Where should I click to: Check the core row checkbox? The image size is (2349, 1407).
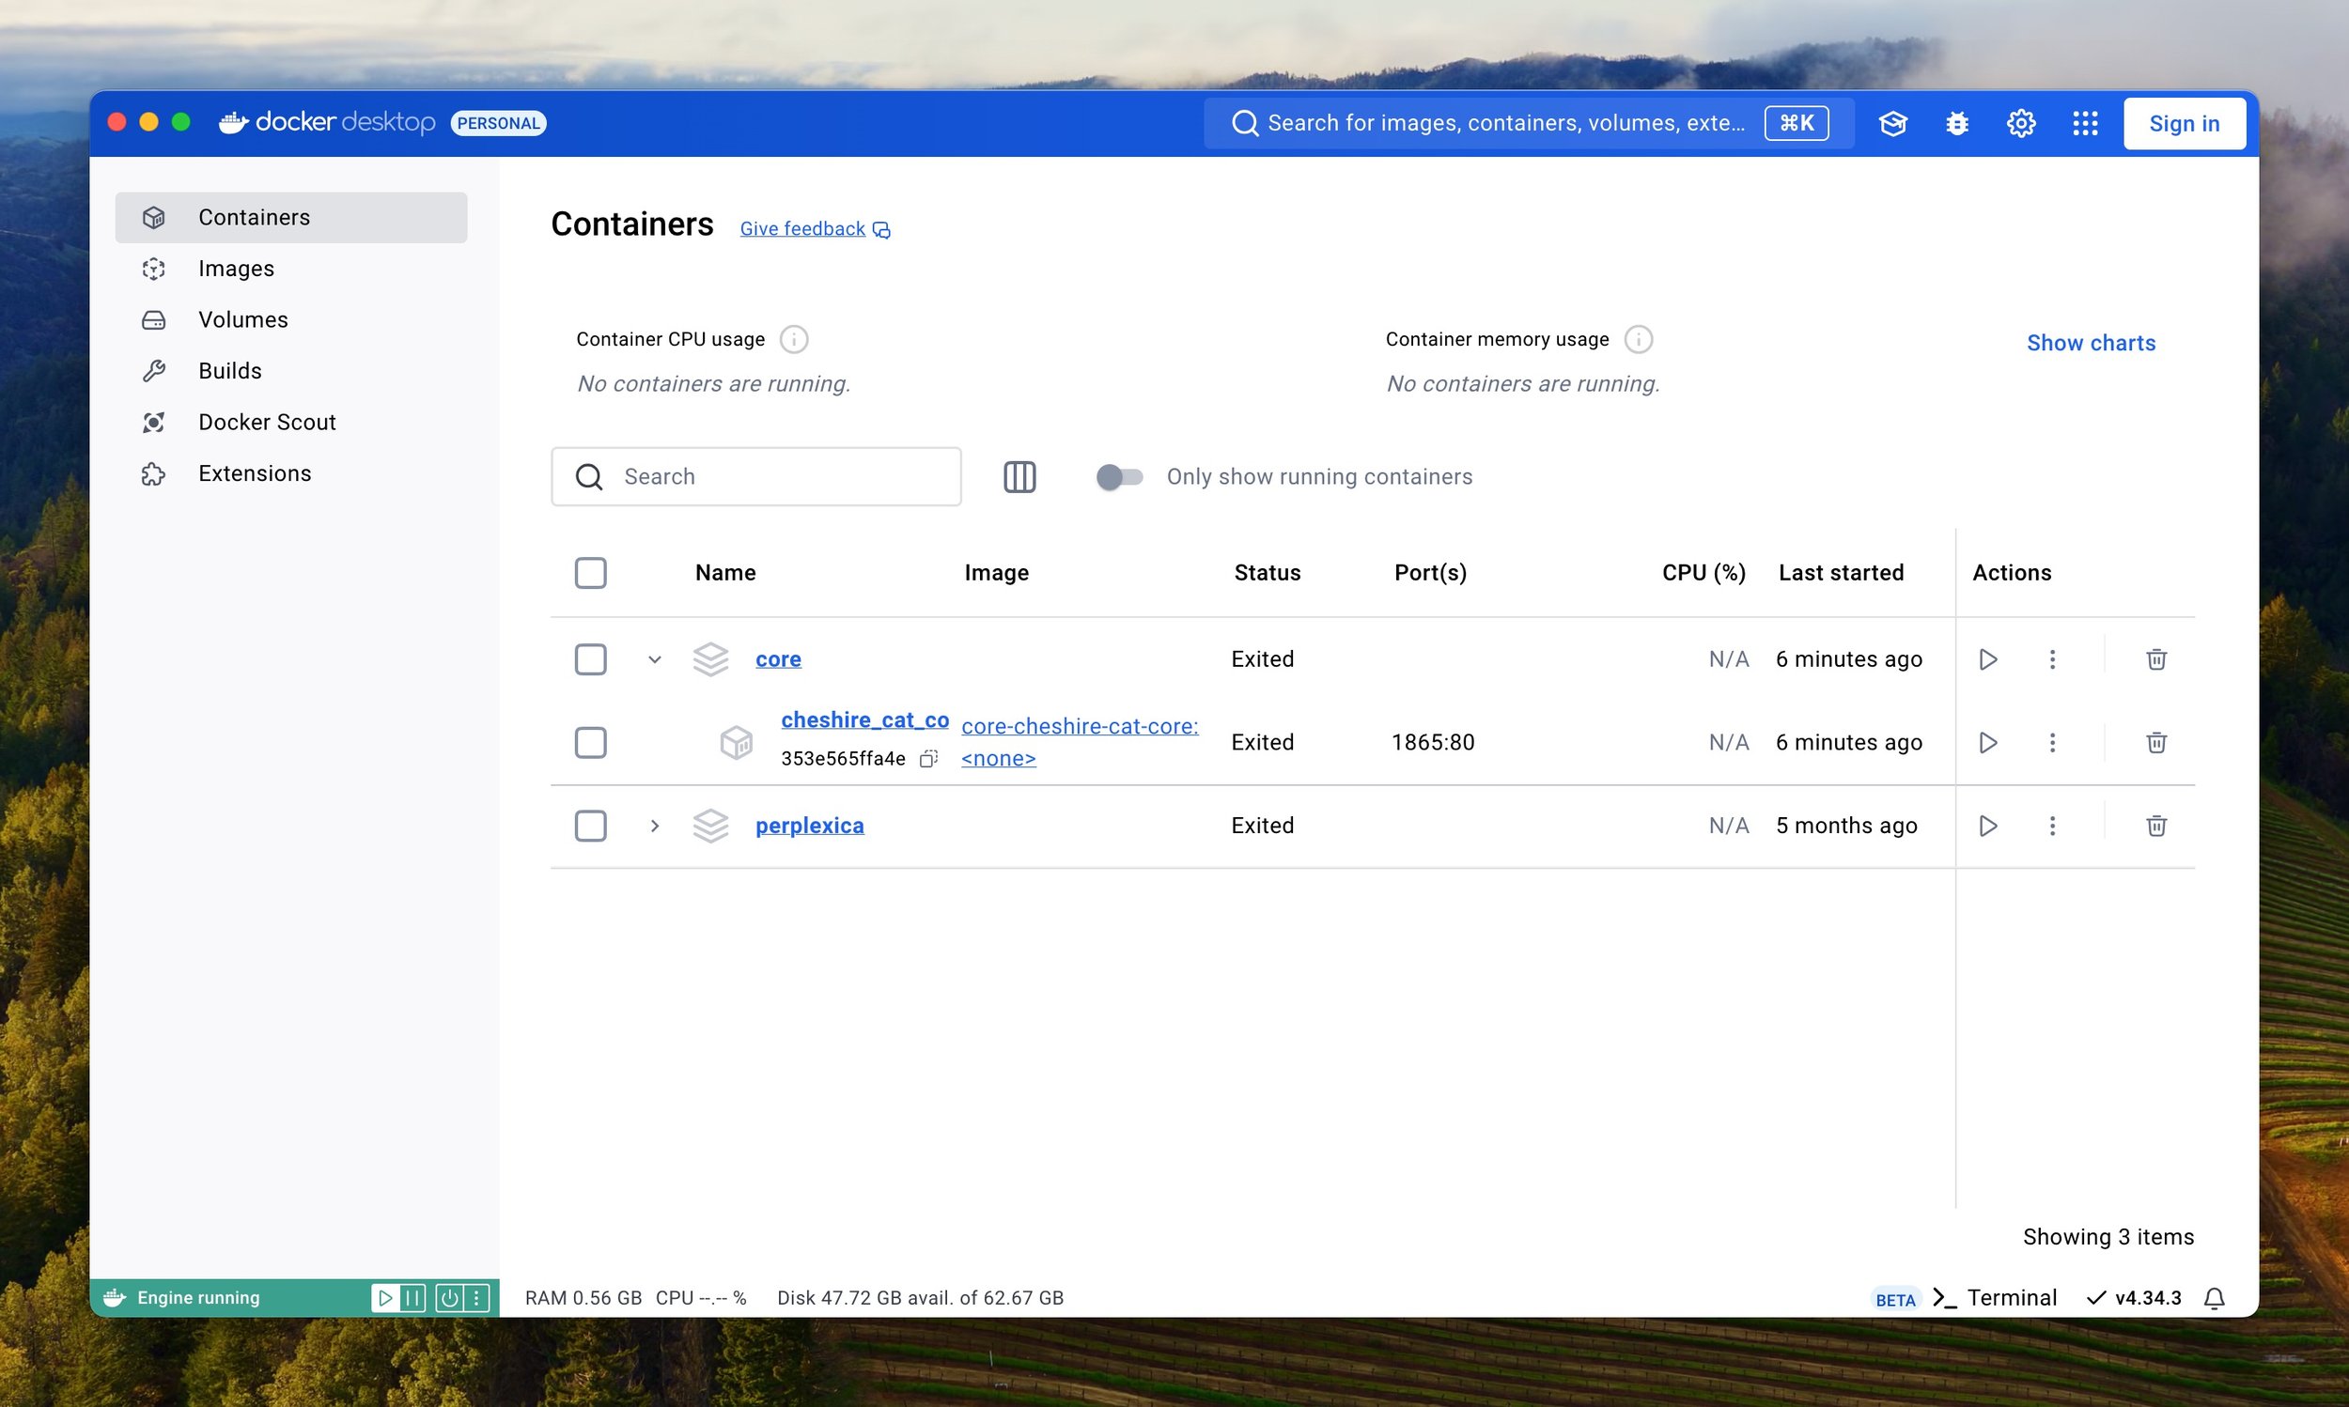tap(591, 659)
